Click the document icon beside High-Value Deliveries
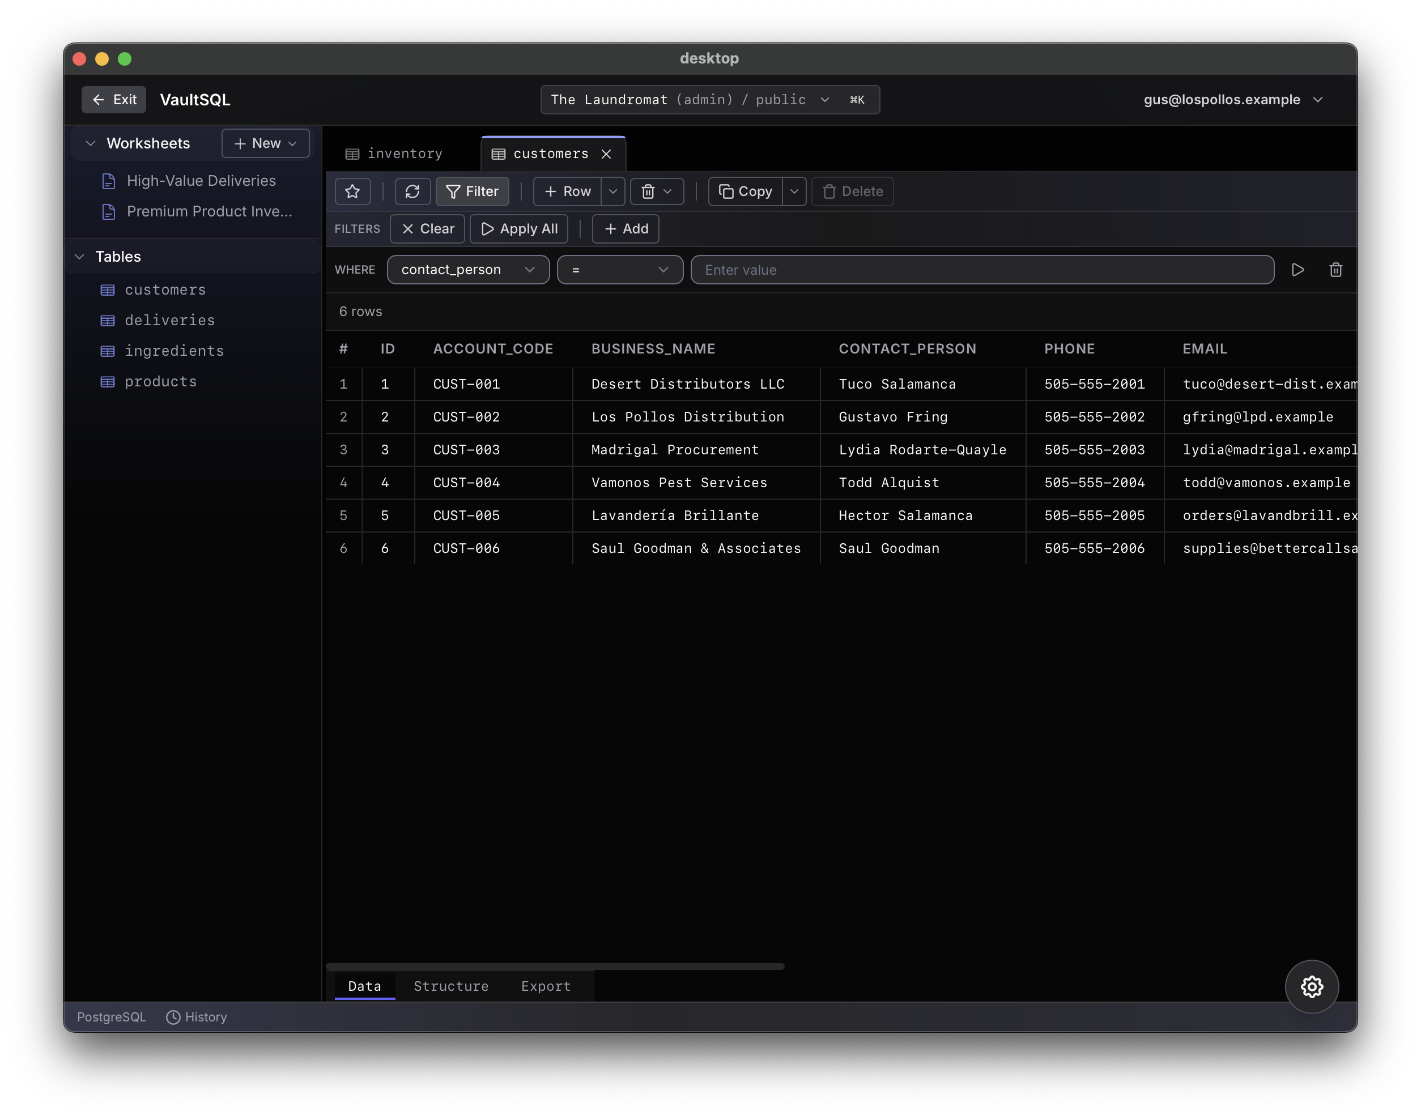This screenshot has height=1116, width=1421. coord(109,181)
